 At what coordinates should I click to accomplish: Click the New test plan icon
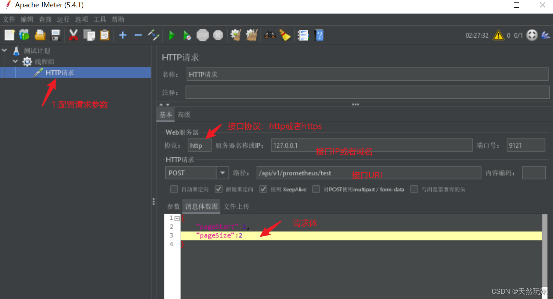9,35
